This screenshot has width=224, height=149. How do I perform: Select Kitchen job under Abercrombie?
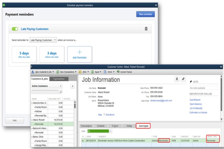[x=52, y=111]
